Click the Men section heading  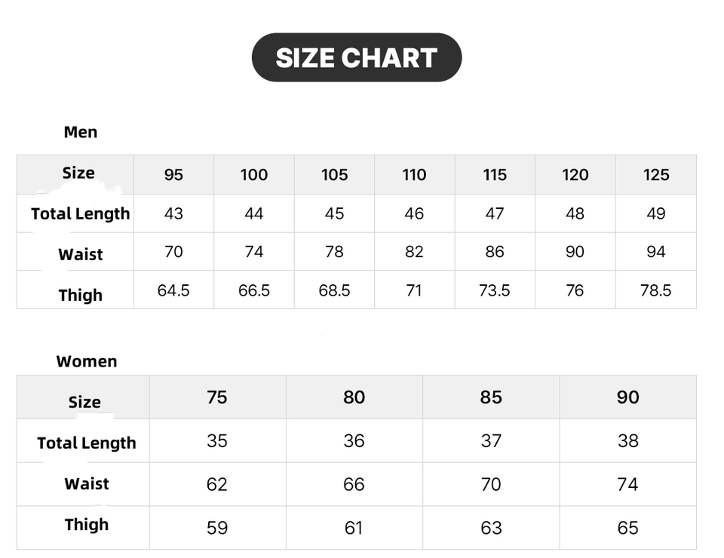pos(81,132)
